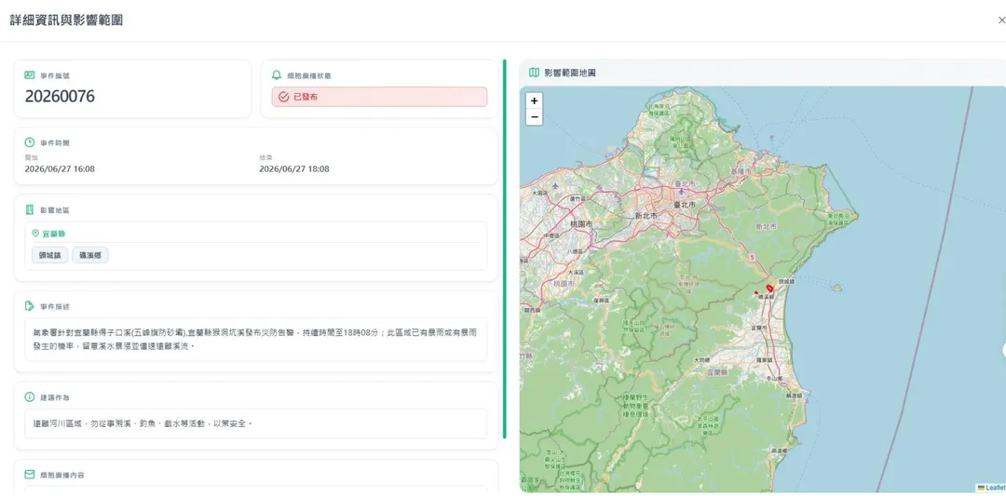Click the green vertical scrollbar of details panel
The width and height of the screenshot is (1006, 496).
click(504, 248)
